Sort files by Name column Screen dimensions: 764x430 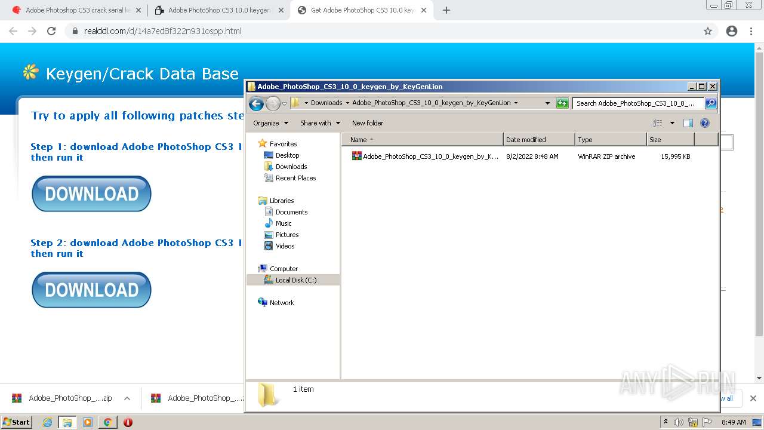pyautogui.click(x=423, y=140)
